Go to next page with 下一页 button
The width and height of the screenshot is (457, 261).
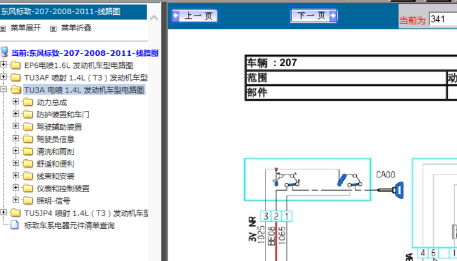click(x=314, y=15)
